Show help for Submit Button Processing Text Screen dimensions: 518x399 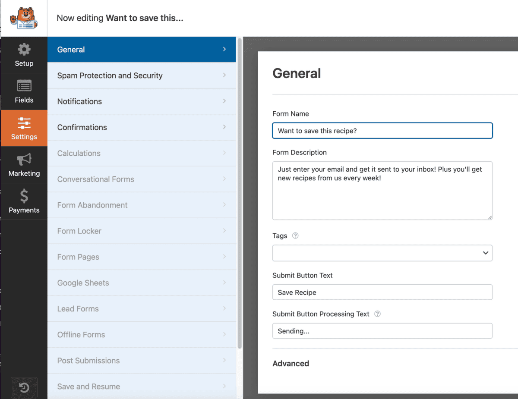pos(377,314)
